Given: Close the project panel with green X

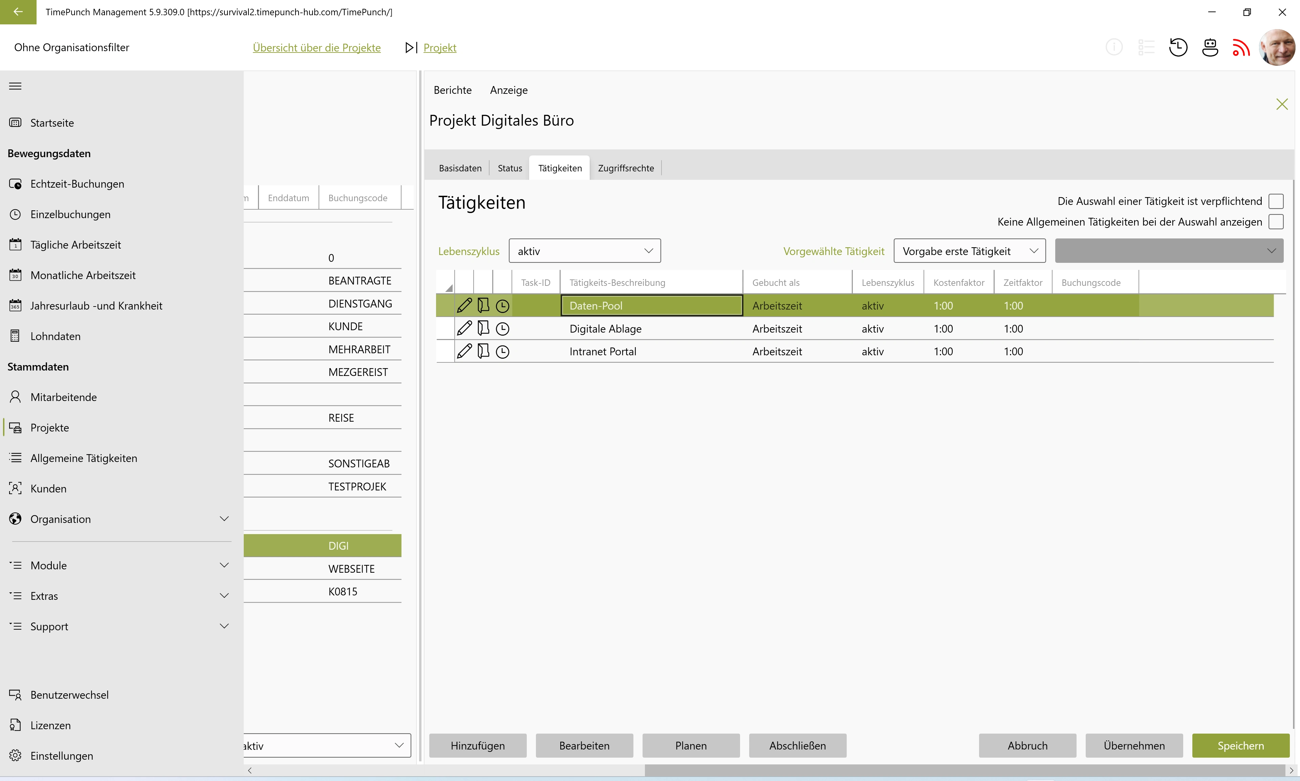Looking at the screenshot, I should [x=1282, y=104].
